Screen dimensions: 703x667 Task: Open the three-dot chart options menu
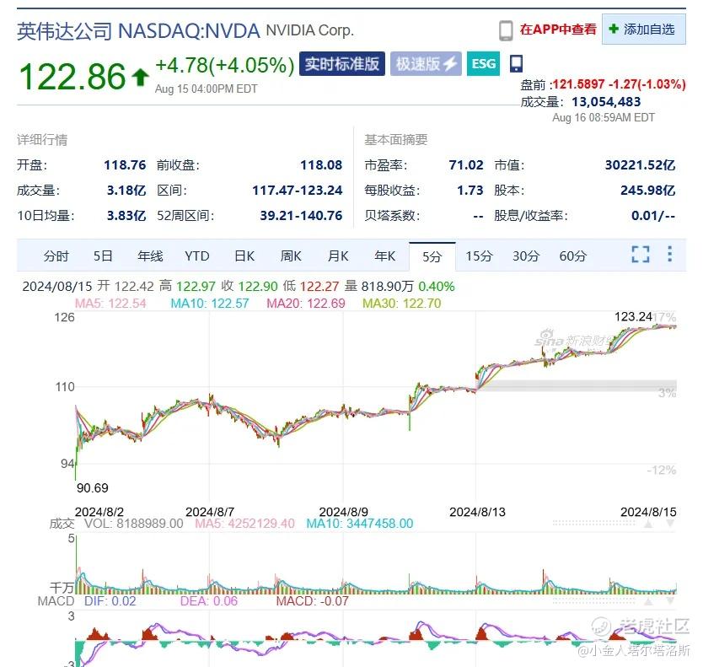(x=669, y=254)
